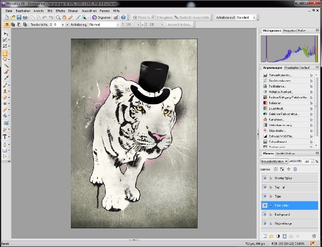
Task: Choose Farbbalance adjustment from list
Action: point(277,86)
